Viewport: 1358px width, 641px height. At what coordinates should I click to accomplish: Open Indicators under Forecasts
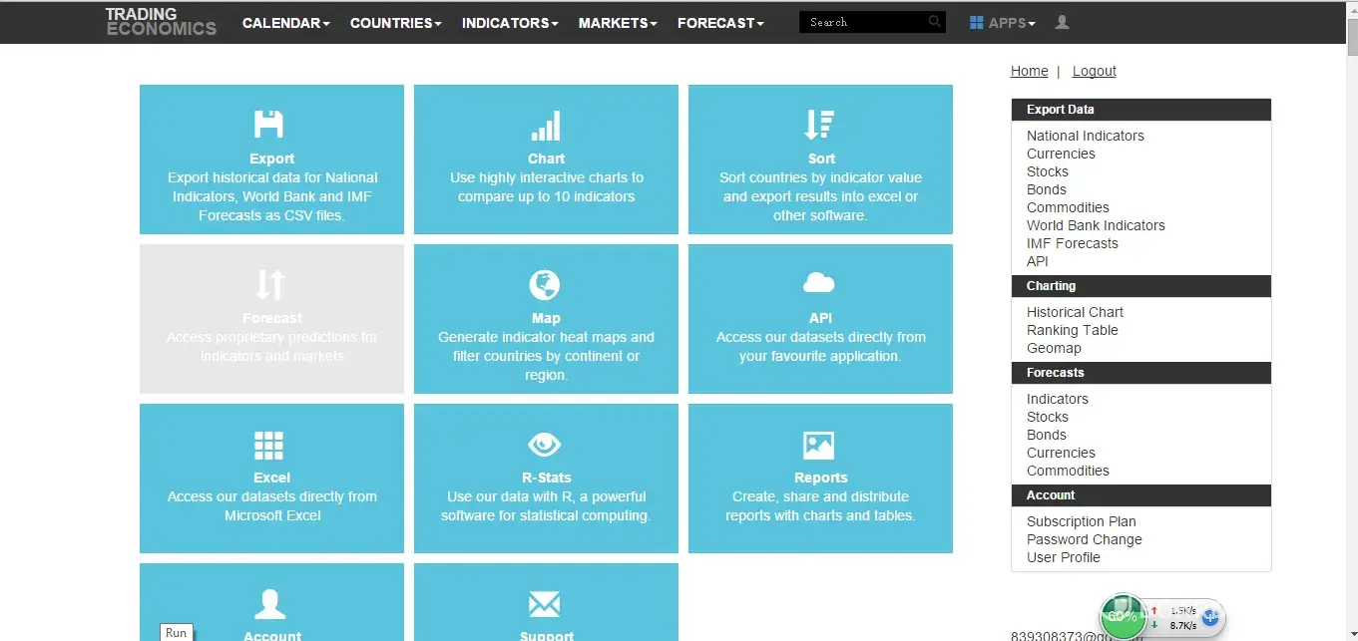1058,399
